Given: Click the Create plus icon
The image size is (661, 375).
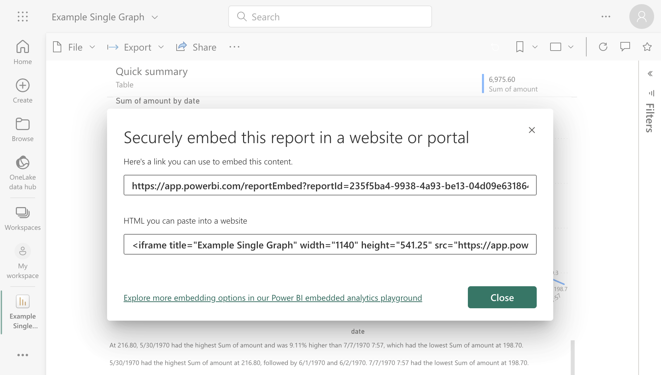Looking at the screenshot, I should (23, 86).
